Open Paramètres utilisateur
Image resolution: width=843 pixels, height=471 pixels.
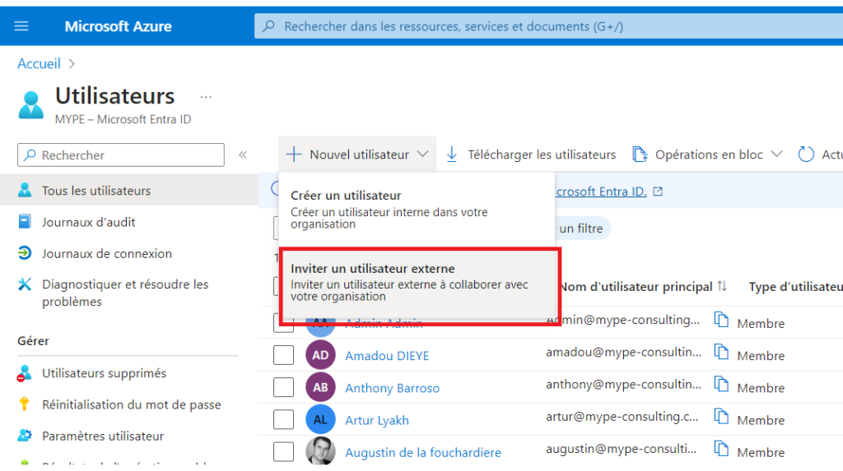pos(103,436)
